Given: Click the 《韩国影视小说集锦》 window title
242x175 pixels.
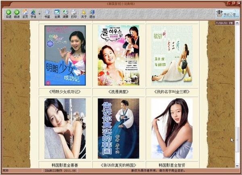Looking at the screenshot, I should click(121, 4).
